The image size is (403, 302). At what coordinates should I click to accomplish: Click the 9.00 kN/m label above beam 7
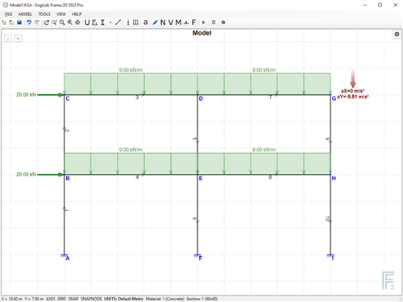(264, 70)
